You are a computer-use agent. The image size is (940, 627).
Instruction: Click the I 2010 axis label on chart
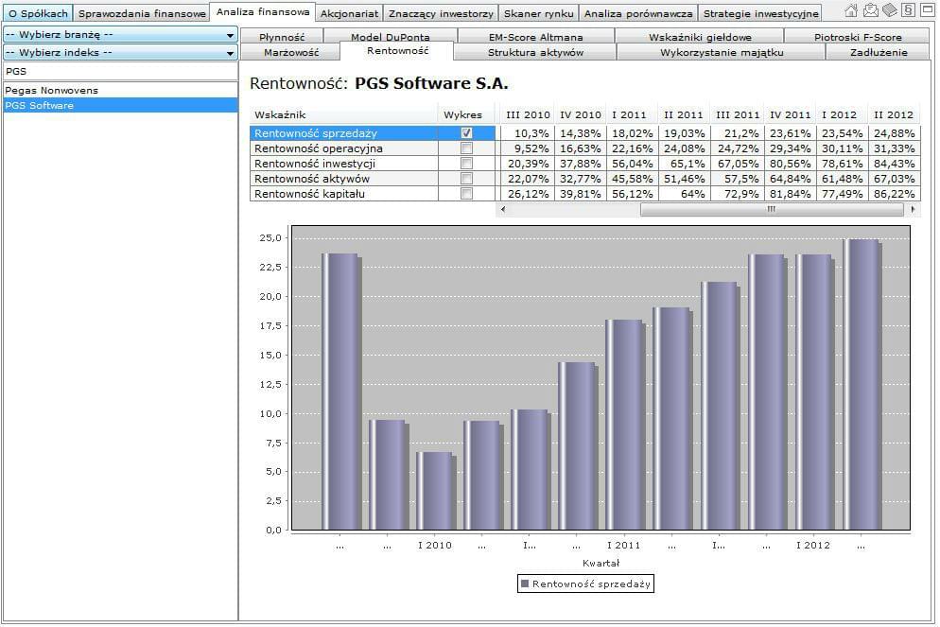click(x=435, y=545)
